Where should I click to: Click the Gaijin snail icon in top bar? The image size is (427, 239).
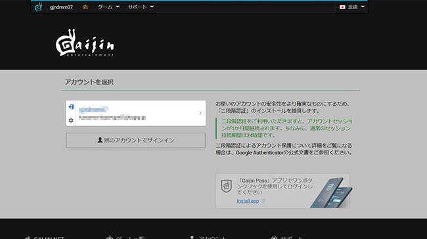point(38,7)
